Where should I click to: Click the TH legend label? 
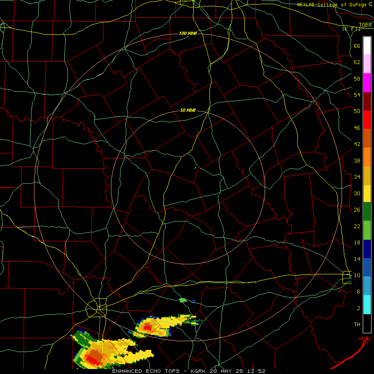click(x=357, y=325)
